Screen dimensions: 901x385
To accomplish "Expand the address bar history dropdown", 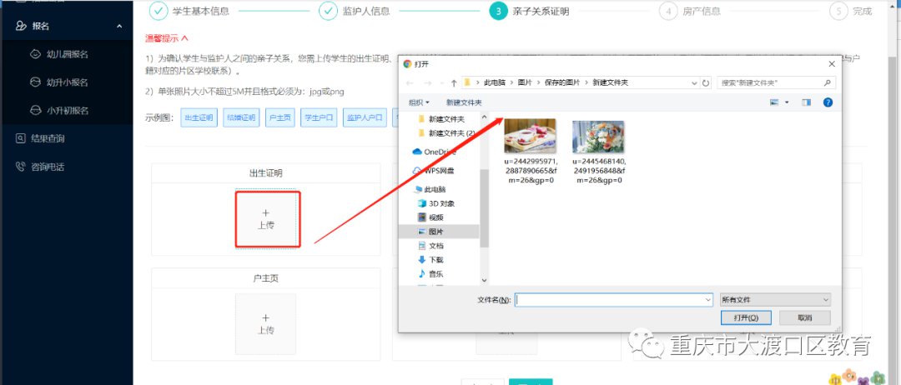I will (695, 82).
